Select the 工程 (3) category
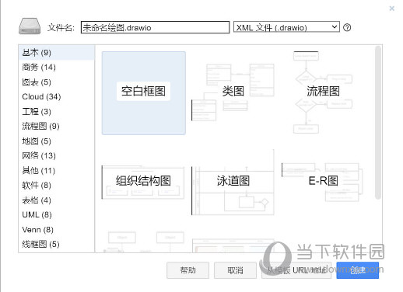The height and width of the screenshot is (292, 403). point(57,112)
